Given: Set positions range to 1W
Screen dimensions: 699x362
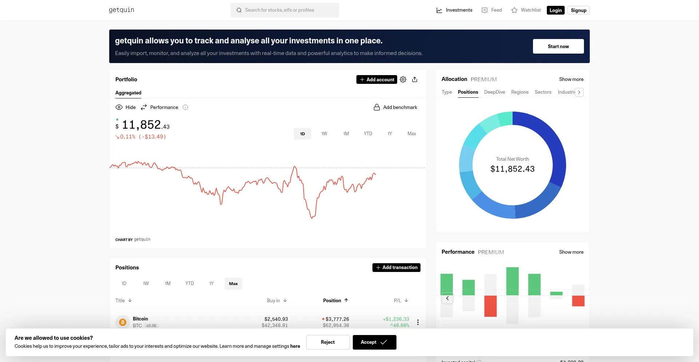Looking at the screenshot, I should [146, 284].
